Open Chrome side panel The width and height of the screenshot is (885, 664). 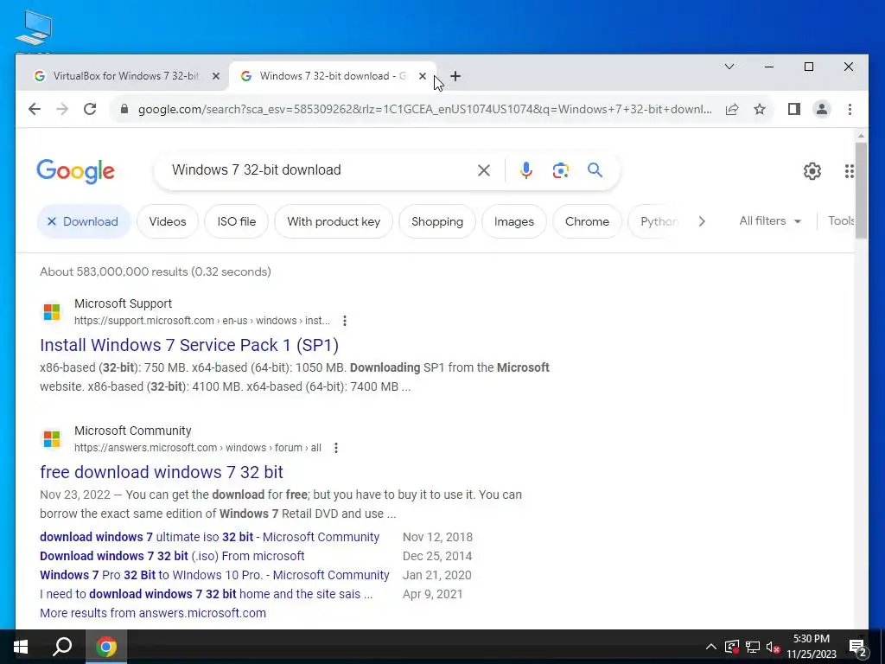pyautogui.click(x=794, y=109)
